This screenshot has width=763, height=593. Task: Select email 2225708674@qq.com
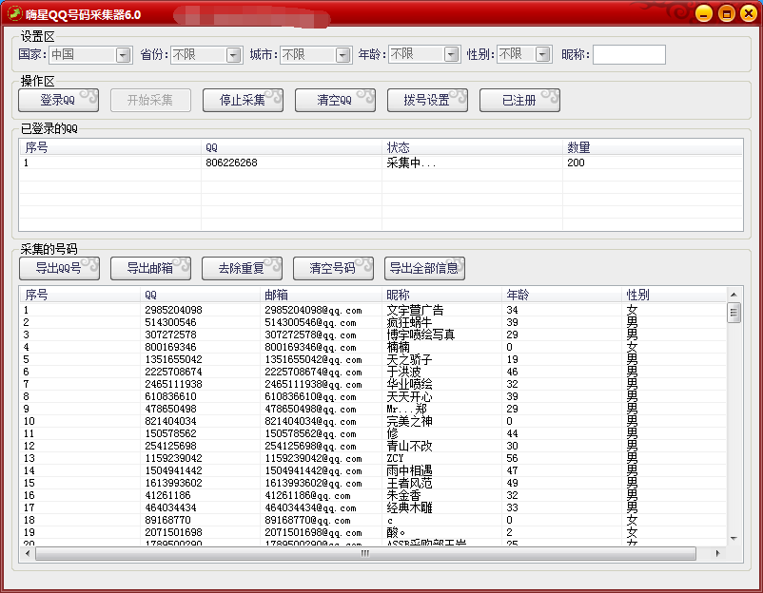point(313,372)
